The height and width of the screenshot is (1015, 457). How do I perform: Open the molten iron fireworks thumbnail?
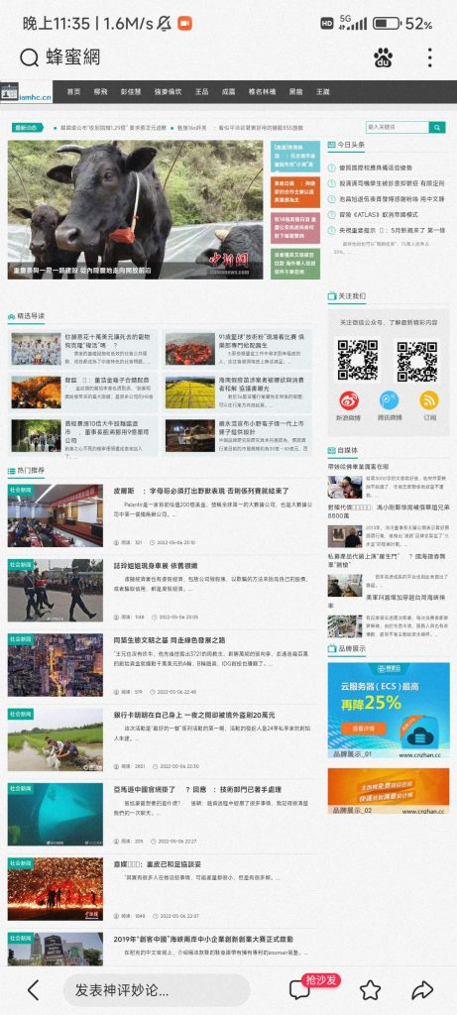pos(56,888)
